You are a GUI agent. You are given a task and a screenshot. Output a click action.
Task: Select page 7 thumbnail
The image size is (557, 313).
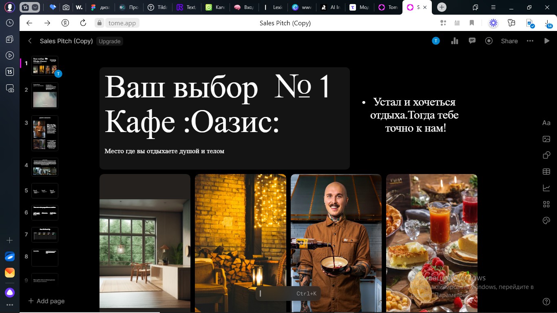coord(45,235)
